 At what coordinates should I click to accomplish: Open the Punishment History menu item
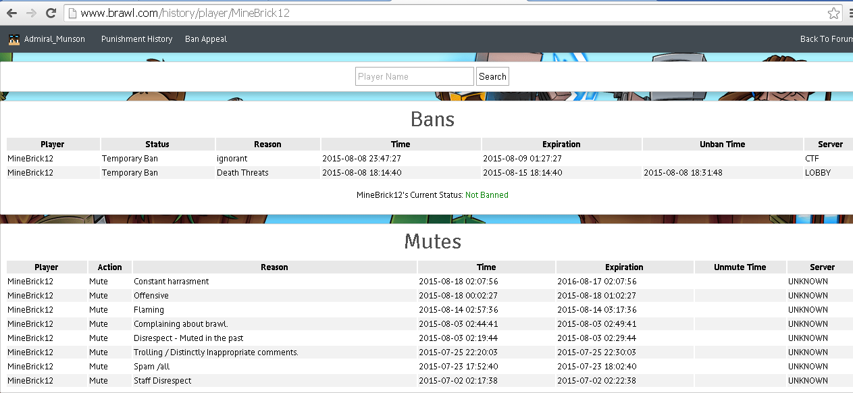click(x=136, y=39)
